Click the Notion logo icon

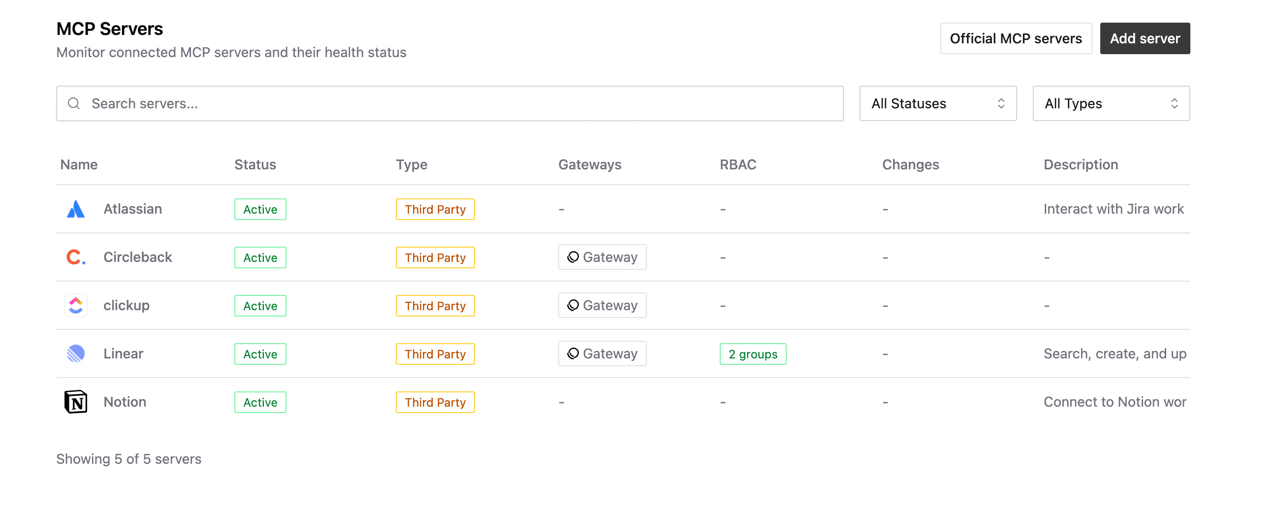75,402
